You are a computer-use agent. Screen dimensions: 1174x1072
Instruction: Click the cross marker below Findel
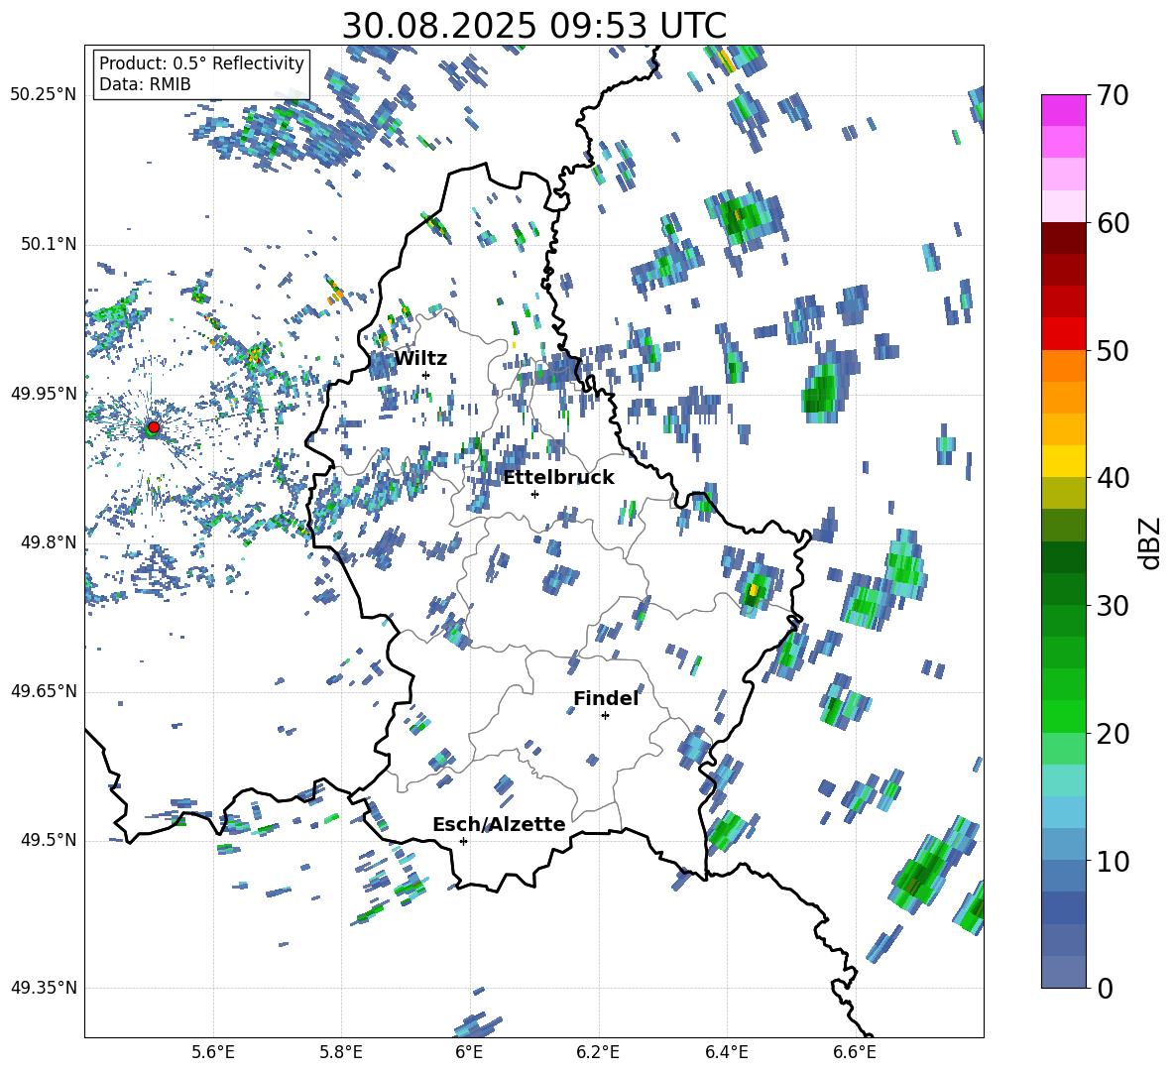605,716
